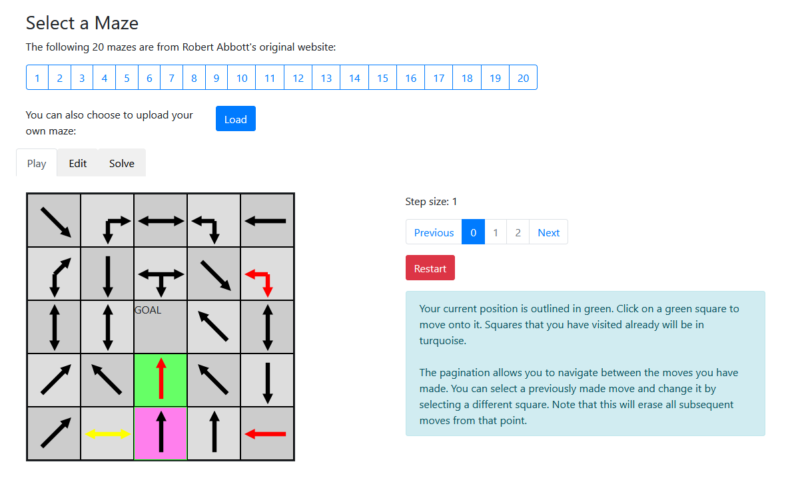Click the green square with red up arrow

coord(161,380)
